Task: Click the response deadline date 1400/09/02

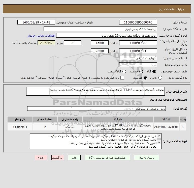Action: (138, 43)
